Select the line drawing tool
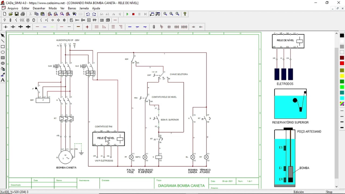 point(3,41)
